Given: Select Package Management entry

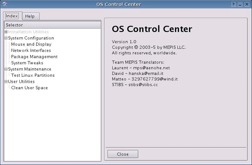Looking at the screenshot, I should [x=34, y=57].
